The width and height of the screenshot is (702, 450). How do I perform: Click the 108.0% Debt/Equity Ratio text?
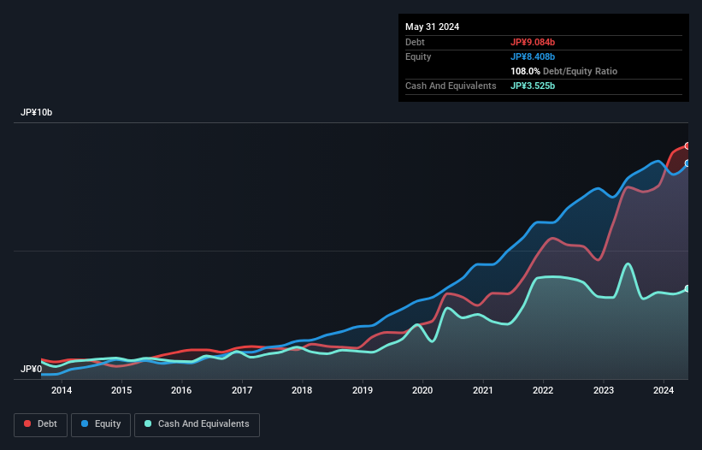click(563, 71)
